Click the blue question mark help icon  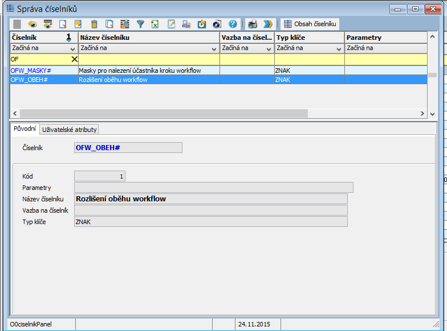pos(233,24)
